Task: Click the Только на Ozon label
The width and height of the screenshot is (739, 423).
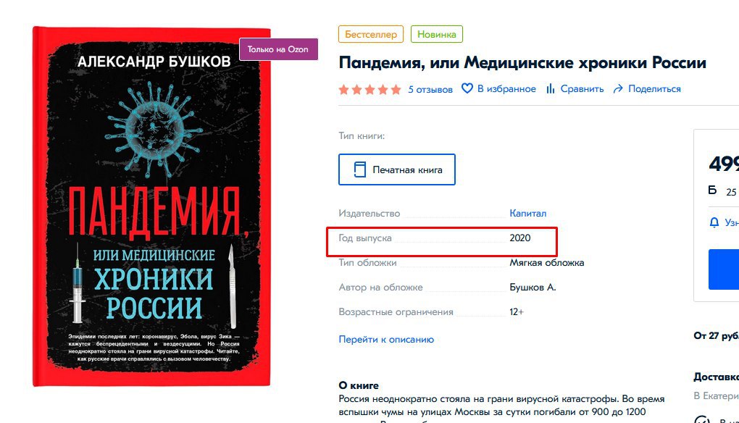Action: (x=278, y=49)
